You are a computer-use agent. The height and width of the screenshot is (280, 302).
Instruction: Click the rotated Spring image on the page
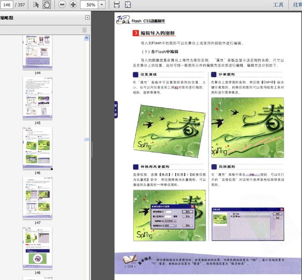(x=169, y=131)
